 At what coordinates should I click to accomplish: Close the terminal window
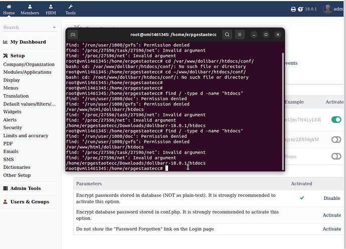[278, 35]
